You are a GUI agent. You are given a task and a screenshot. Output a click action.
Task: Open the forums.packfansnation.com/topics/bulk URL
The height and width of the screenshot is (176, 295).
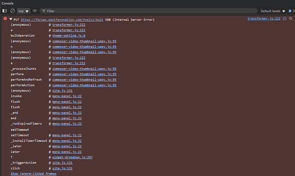tap(62, 20)
